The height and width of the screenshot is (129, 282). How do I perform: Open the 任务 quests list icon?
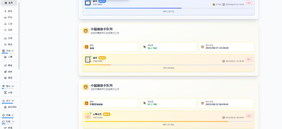tap(5, 30)
